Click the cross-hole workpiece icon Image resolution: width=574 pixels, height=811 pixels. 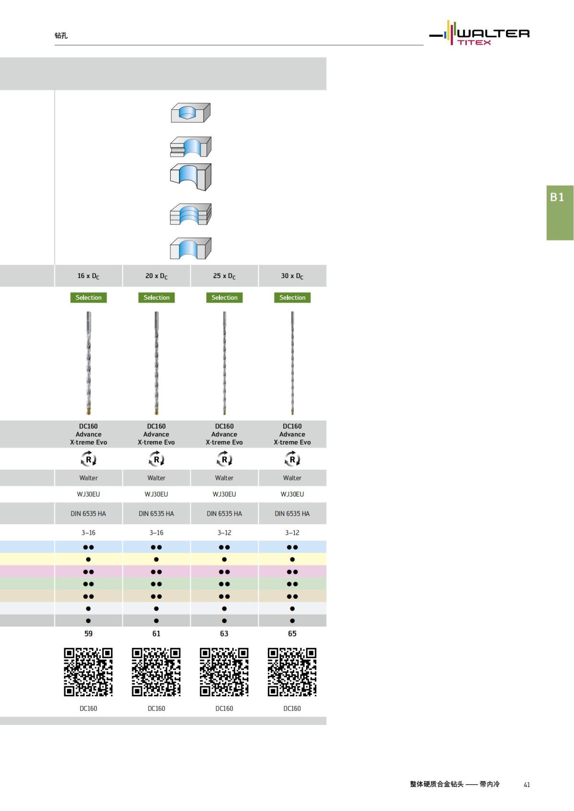191,147
